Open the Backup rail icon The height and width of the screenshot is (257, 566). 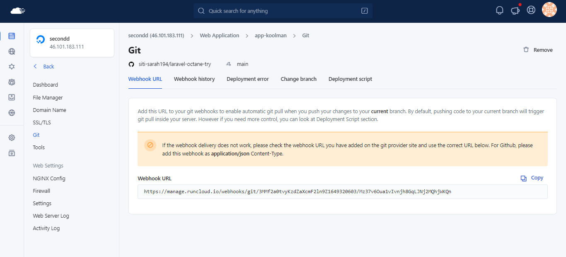pos(12,97)
